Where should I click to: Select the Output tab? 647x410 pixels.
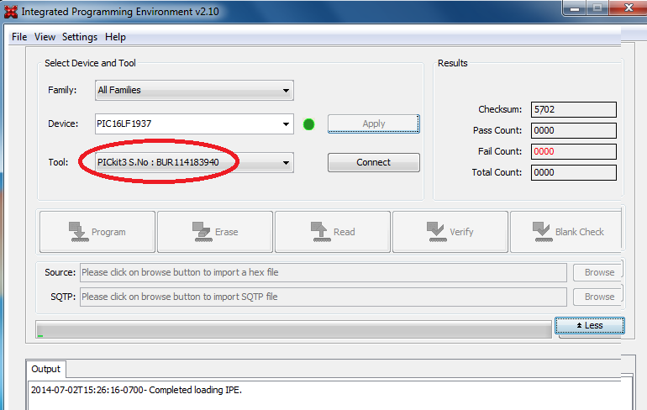[46, 369]
